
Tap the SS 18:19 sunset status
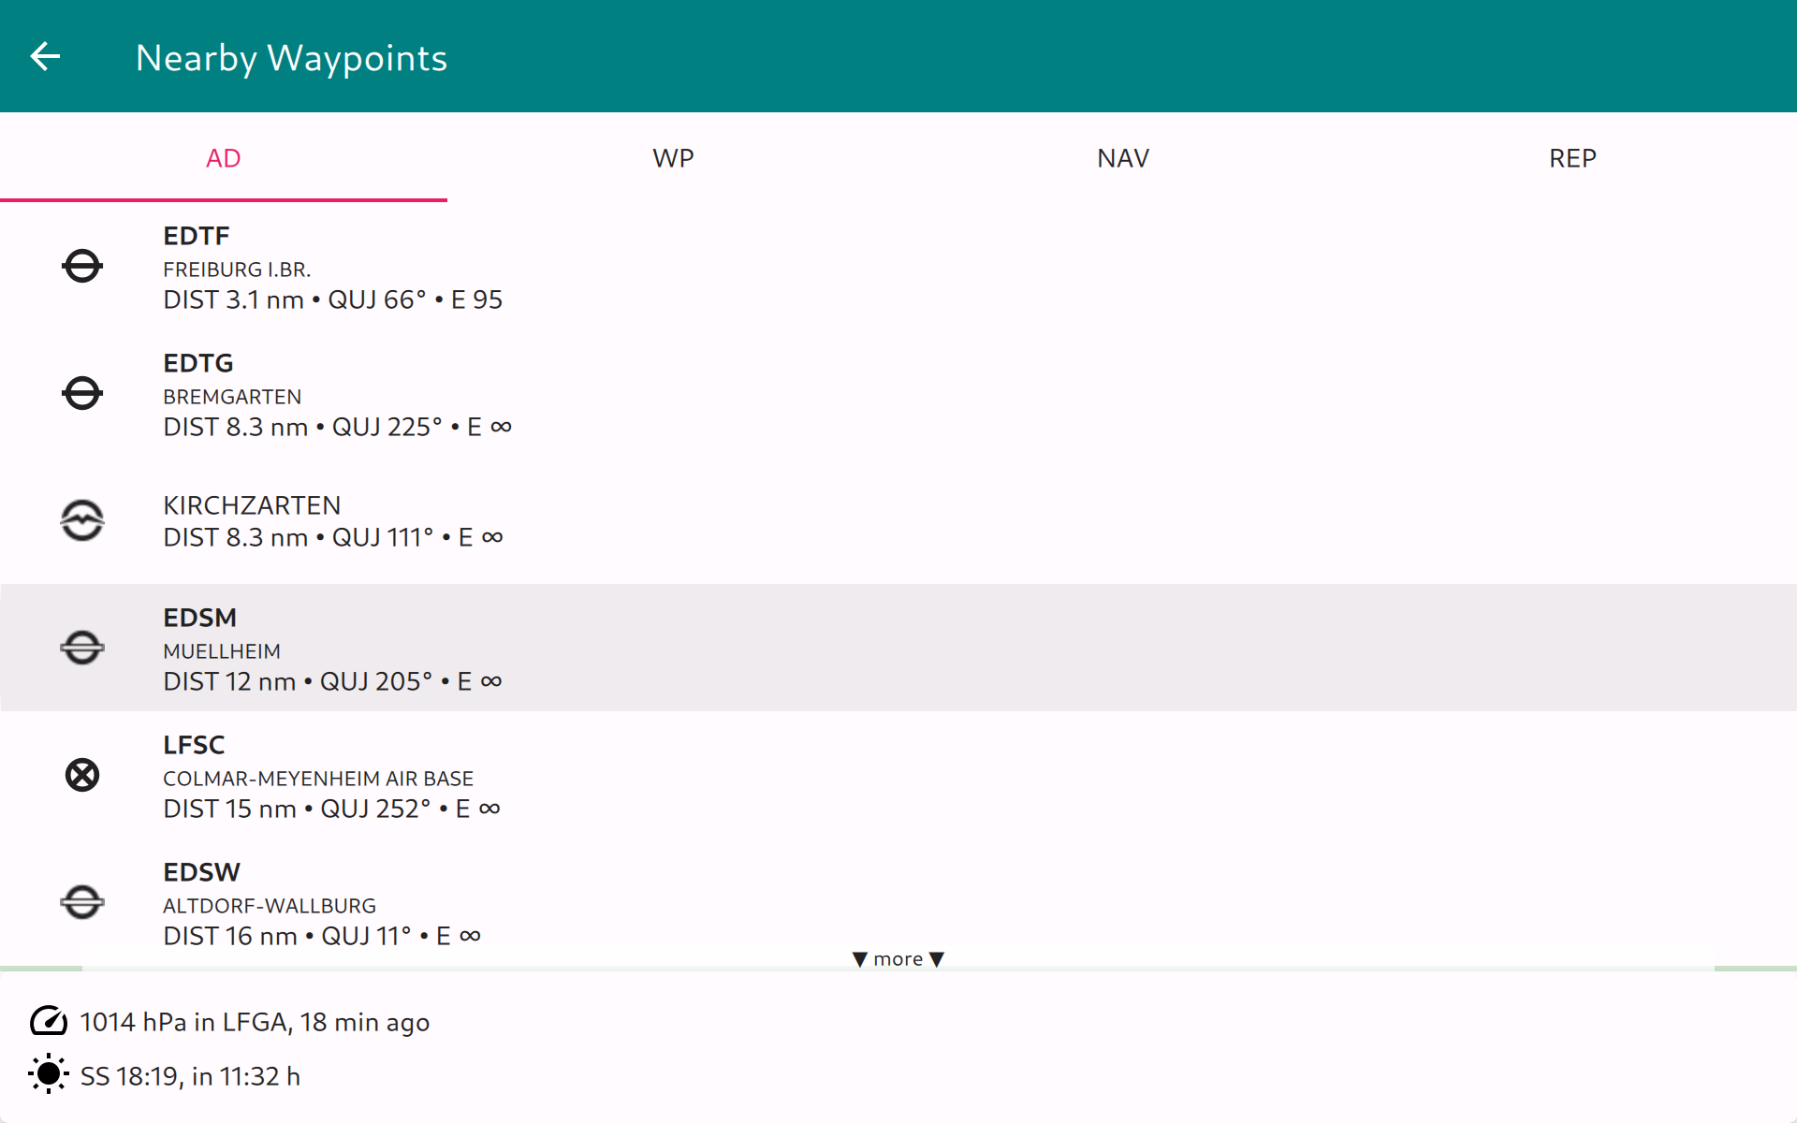pos(190,1076)
